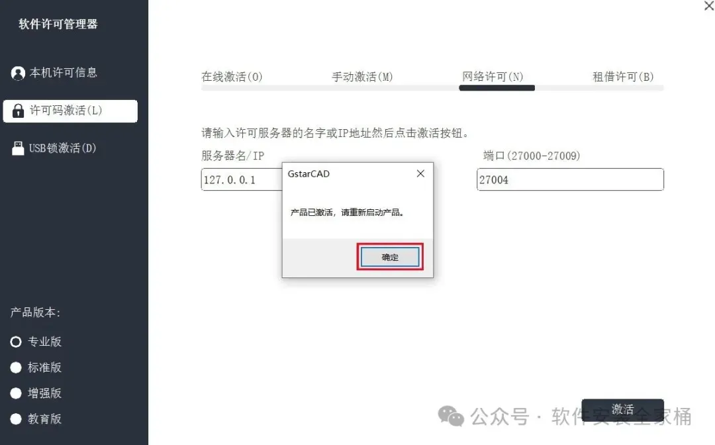Select 许可码激活(L) sidebar item
This screenshot has height=445, width=715.
tap(70, 111)
